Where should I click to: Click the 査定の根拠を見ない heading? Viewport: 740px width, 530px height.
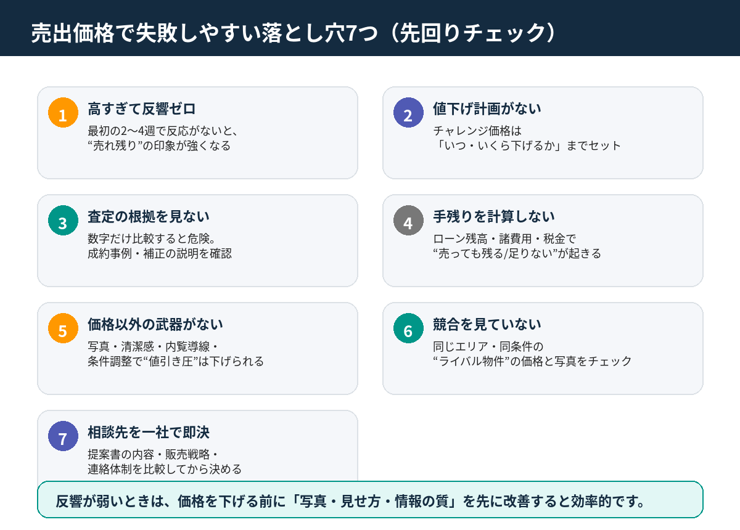149,217
